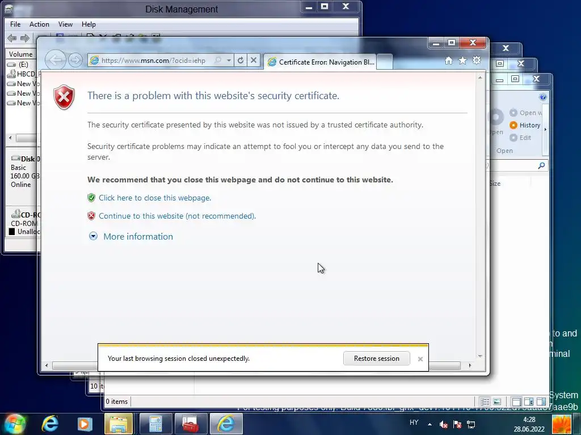581x435 pixels.
Task: Expand the address bar autocomplete dropdown
Action: click(x=229, y=60)
